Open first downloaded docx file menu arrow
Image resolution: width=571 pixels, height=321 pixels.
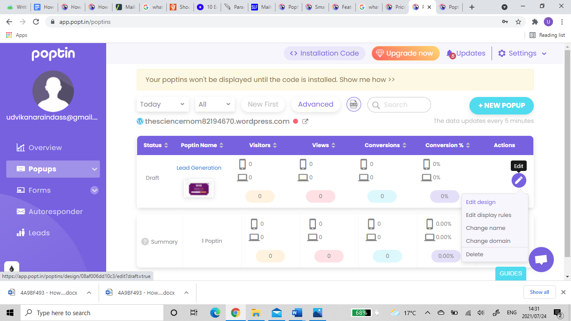pos(89,293)
